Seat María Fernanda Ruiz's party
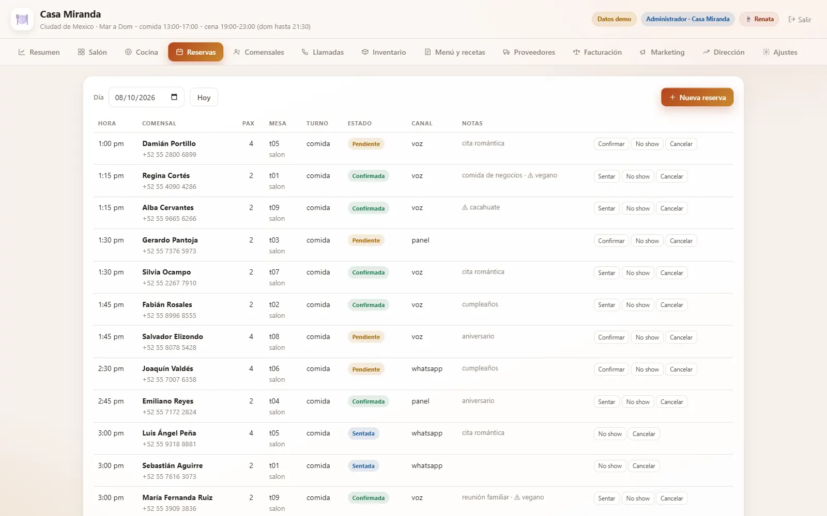 coord(607,498)
